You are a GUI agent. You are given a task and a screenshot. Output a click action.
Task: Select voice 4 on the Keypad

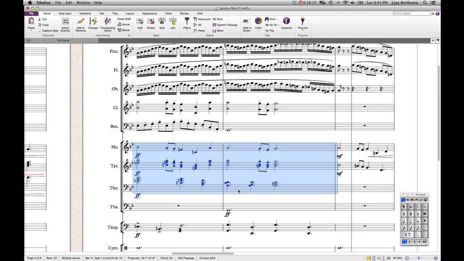point(419,242)
